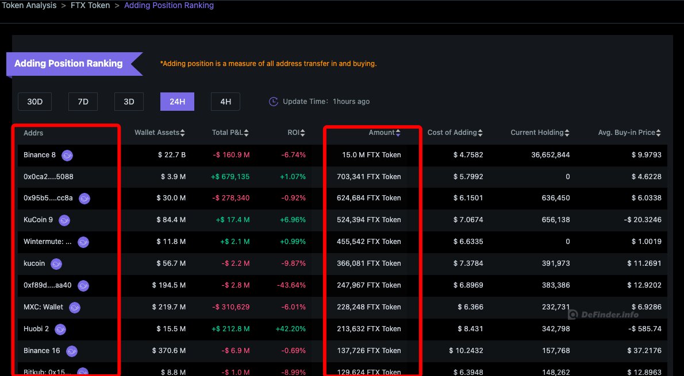Click amount 213,632 FTX Token

click(x=368, y=328)
